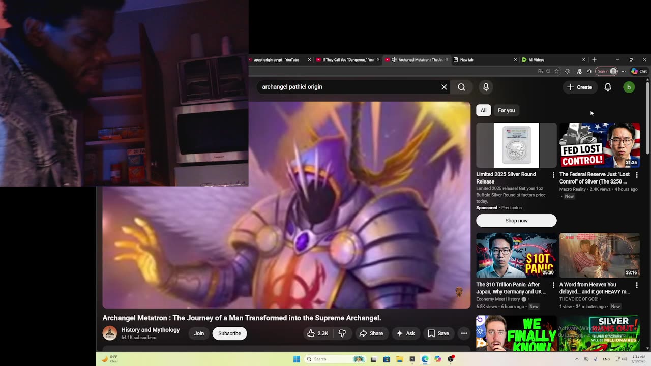
Task: Open 'A Word from Heaven' video title
Action: click(x=595, y=288)
